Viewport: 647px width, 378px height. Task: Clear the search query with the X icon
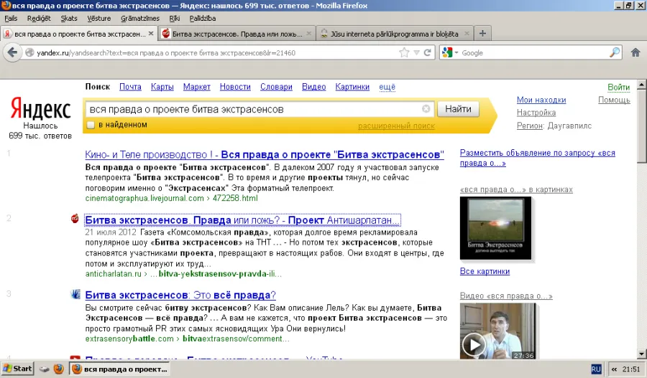pos(426,109)
